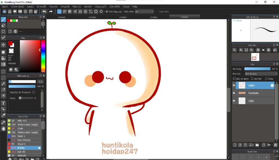Open G Pen brush settings gear
279x160 pixels.
[39, 148]
